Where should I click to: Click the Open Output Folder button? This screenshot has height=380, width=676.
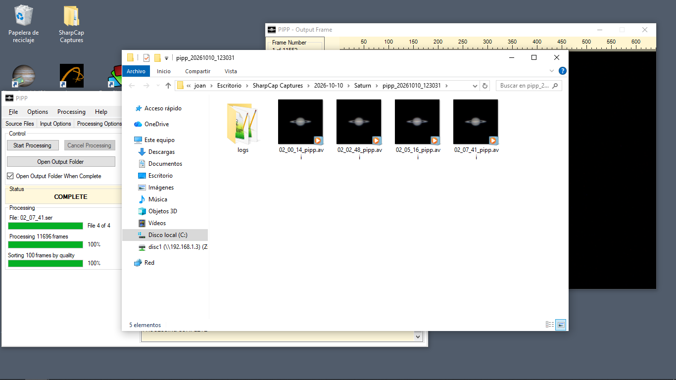tap(61, 162)
